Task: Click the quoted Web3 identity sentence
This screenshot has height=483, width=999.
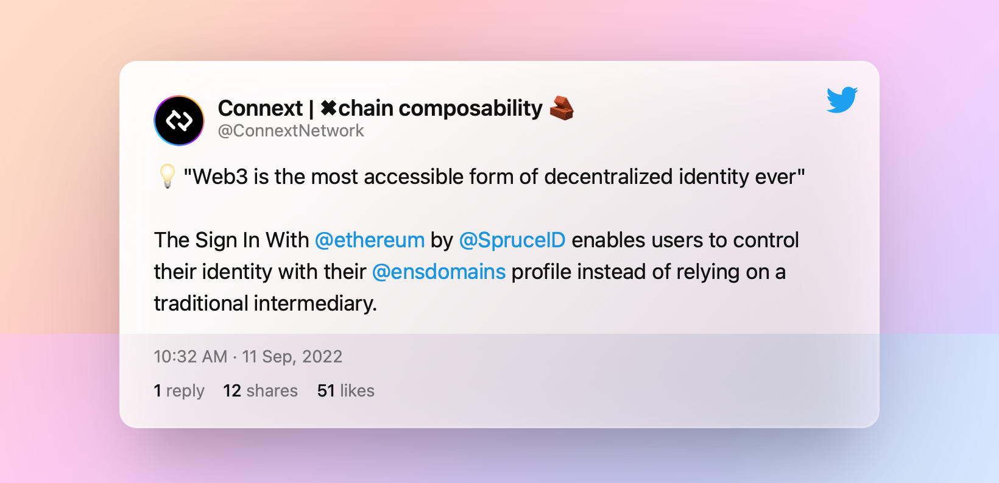Action: pos(494,177)
